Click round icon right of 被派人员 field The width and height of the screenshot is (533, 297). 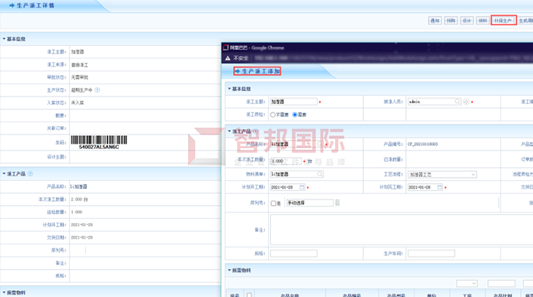[466, 101]
